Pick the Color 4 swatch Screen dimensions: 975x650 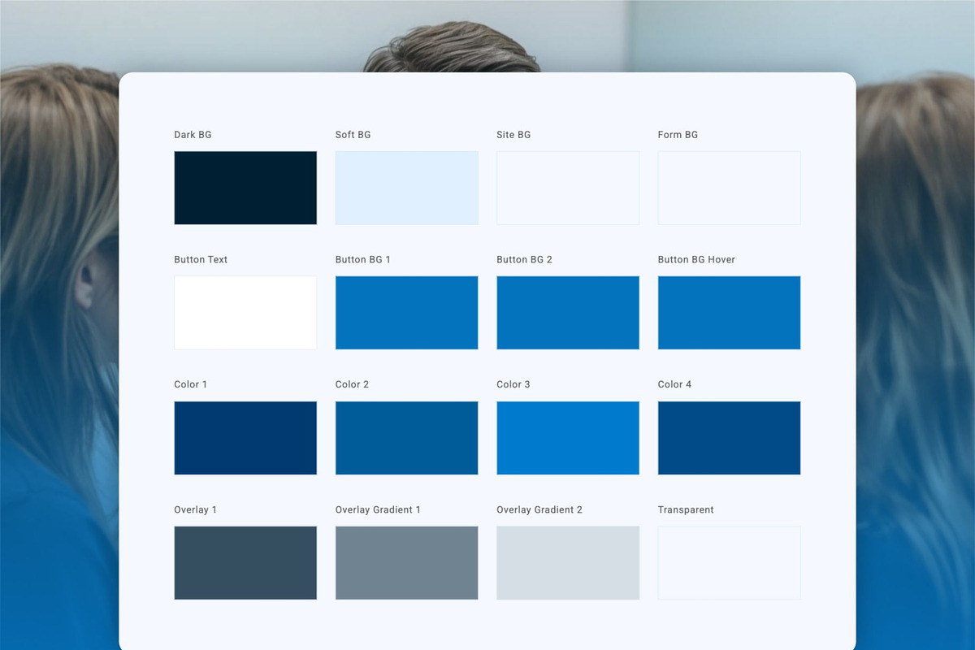730,438
